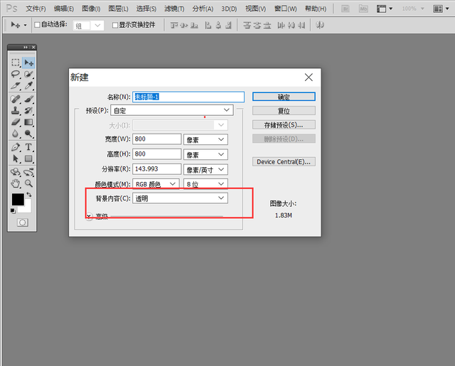Click the 存储预设(S)... button

click(x=284, y=124)
